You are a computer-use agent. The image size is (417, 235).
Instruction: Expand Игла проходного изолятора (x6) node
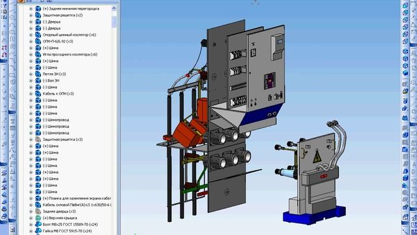pos(31,54)
